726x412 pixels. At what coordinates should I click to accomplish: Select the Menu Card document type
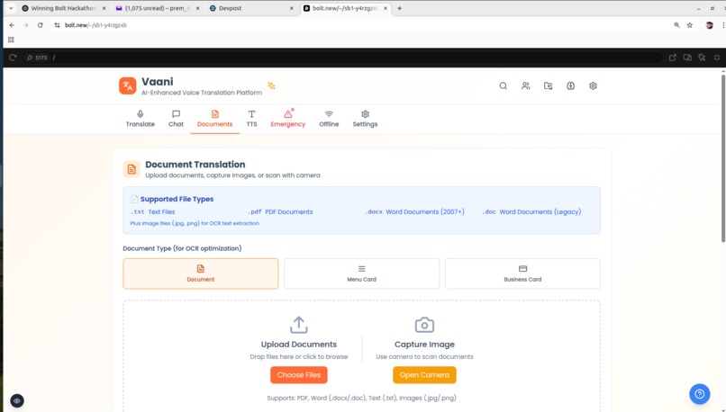(x=361, y=273)
